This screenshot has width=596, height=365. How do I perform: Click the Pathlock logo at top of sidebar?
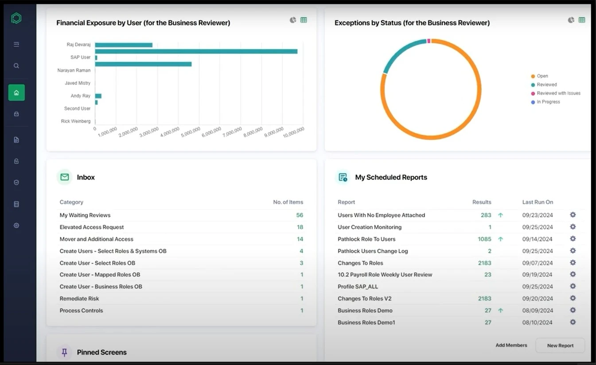tap(16, 18)
